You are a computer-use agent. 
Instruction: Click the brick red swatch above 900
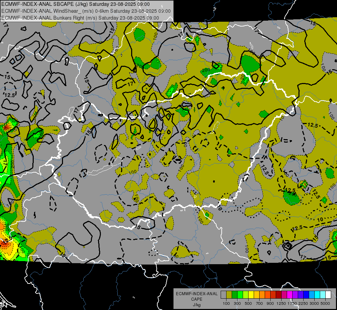pos(273,295)
